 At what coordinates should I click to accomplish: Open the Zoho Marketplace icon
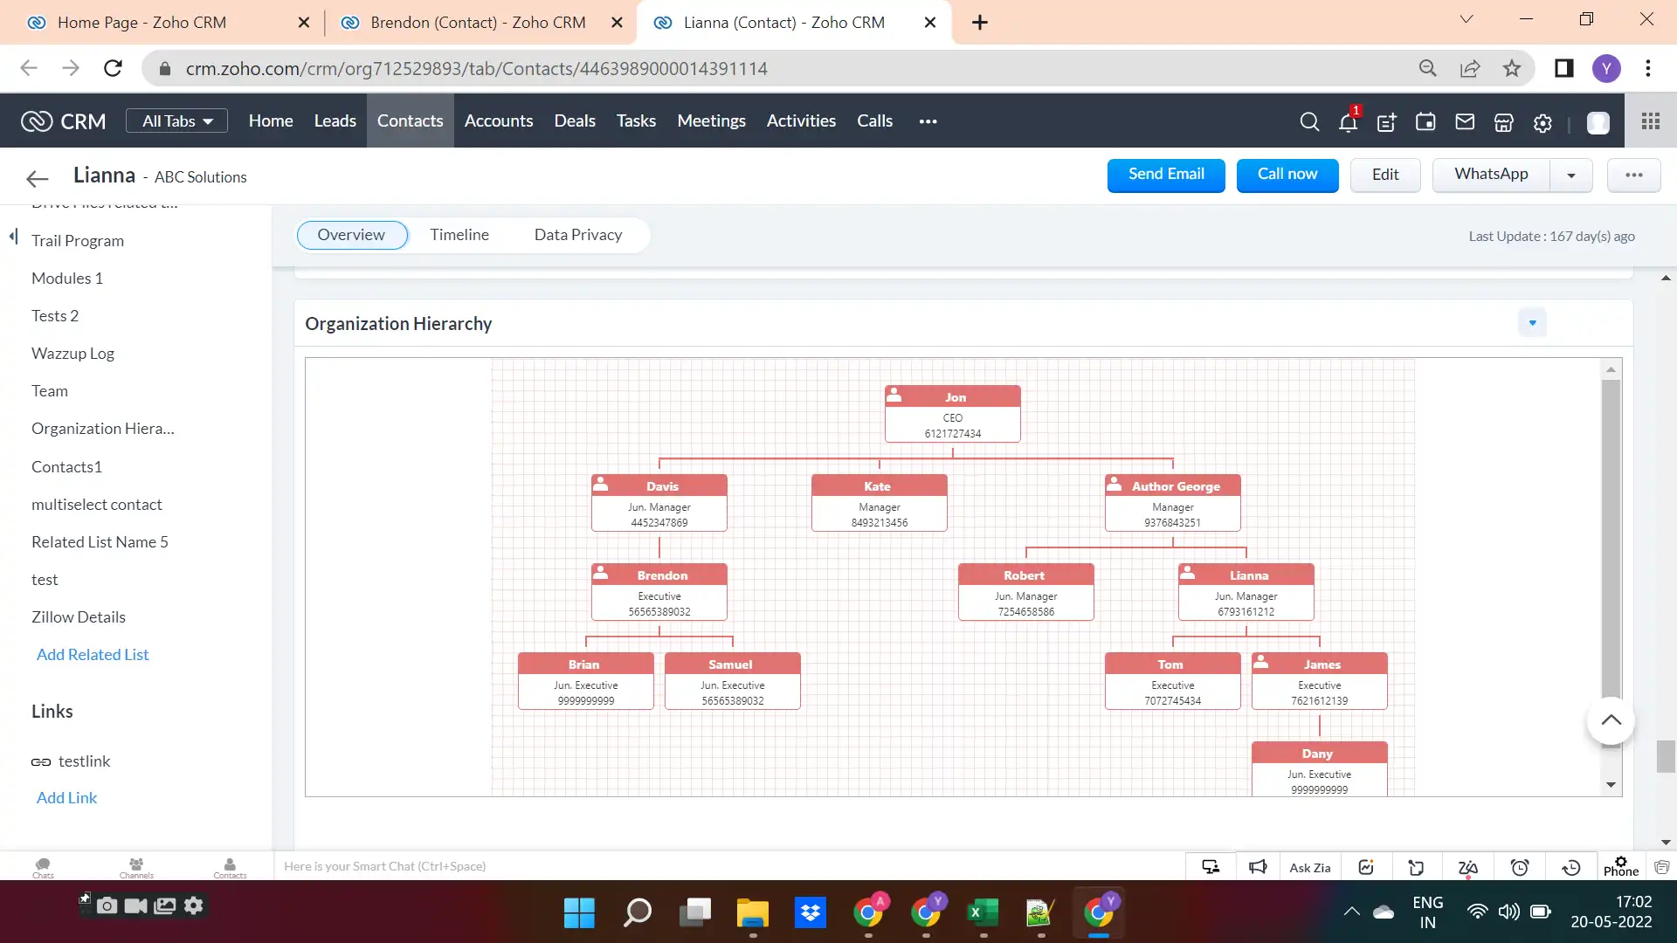(x=1503, y=123)
